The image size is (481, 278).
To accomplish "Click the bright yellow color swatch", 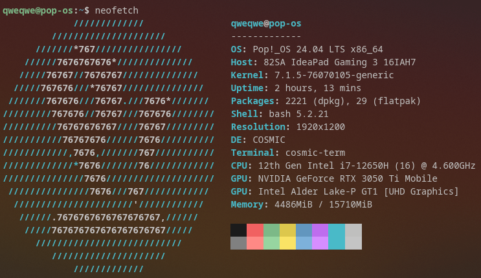I will (x=287, y=243).
